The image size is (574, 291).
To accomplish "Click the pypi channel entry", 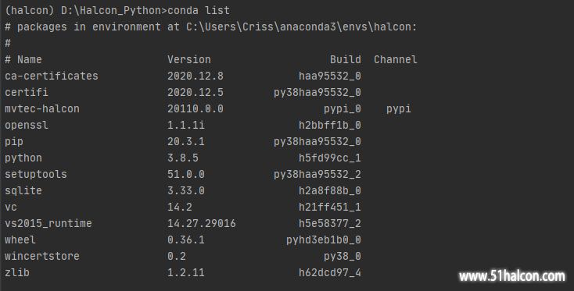I will [x=399, y=108].
